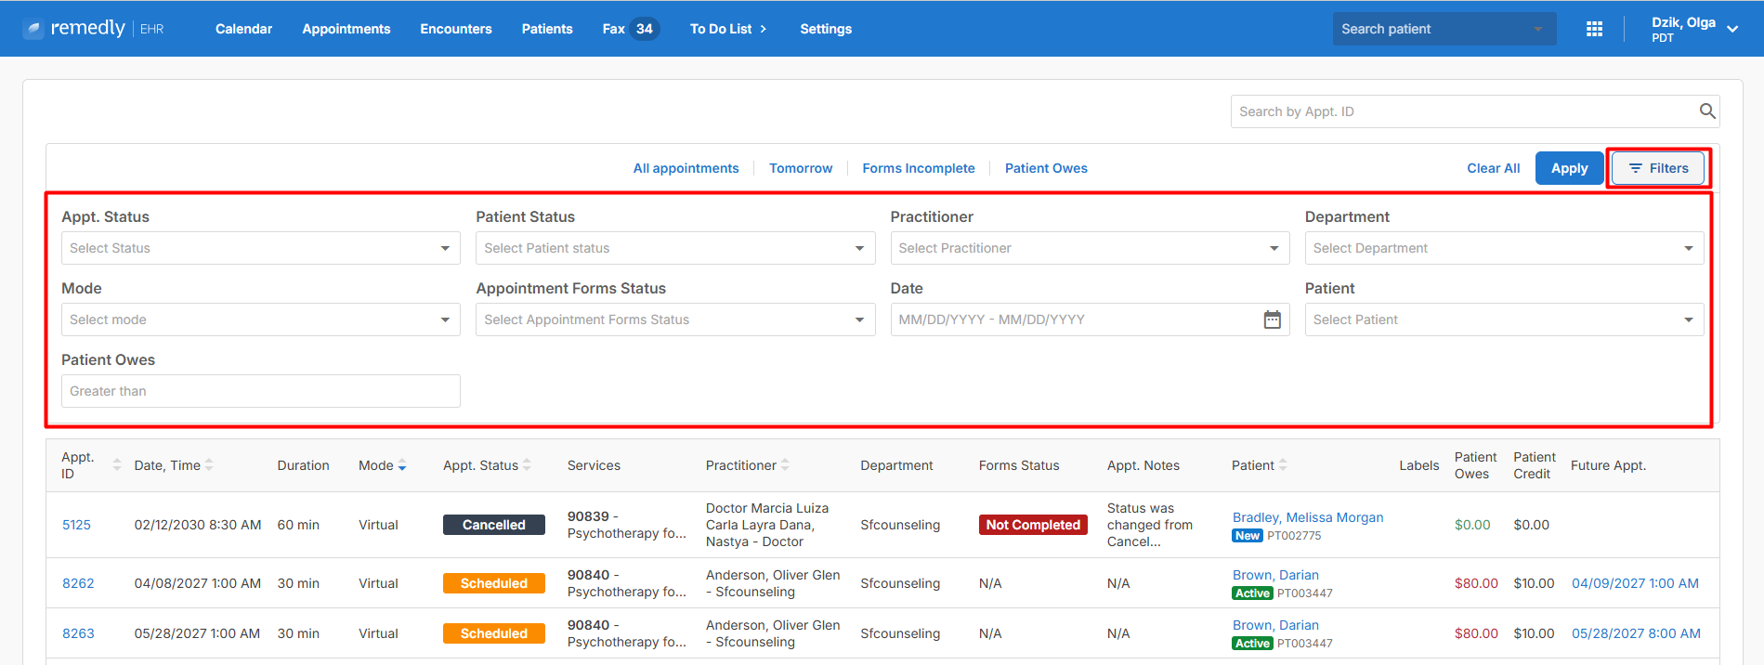Open the user menu for Dzik, Olga
This screenshot has height=665, width=1764.
coord(1693,29)
